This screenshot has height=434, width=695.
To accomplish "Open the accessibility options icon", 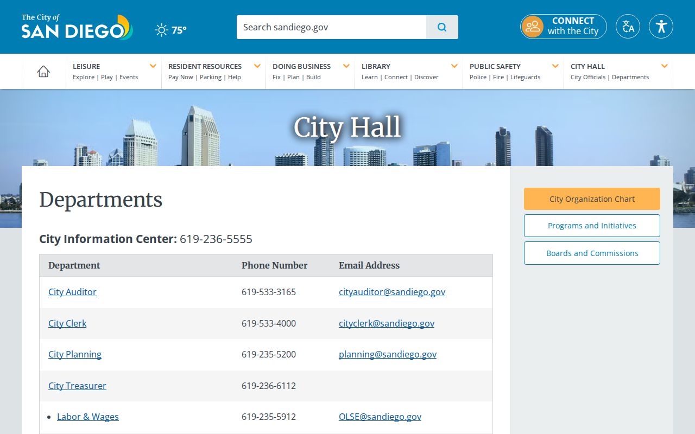I will coord(661,27).
